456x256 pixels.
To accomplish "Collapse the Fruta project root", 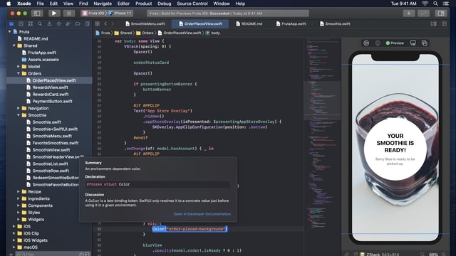I will point(9,31).
